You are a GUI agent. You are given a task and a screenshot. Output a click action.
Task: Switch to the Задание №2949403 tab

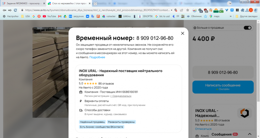pyautogui.click(x=23, y=3)
